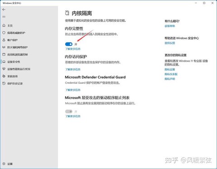The width and height of the screenshot is (217, 169).
Task: Open 了解更多信息 under 内存完整性
Action: (73, 49)
